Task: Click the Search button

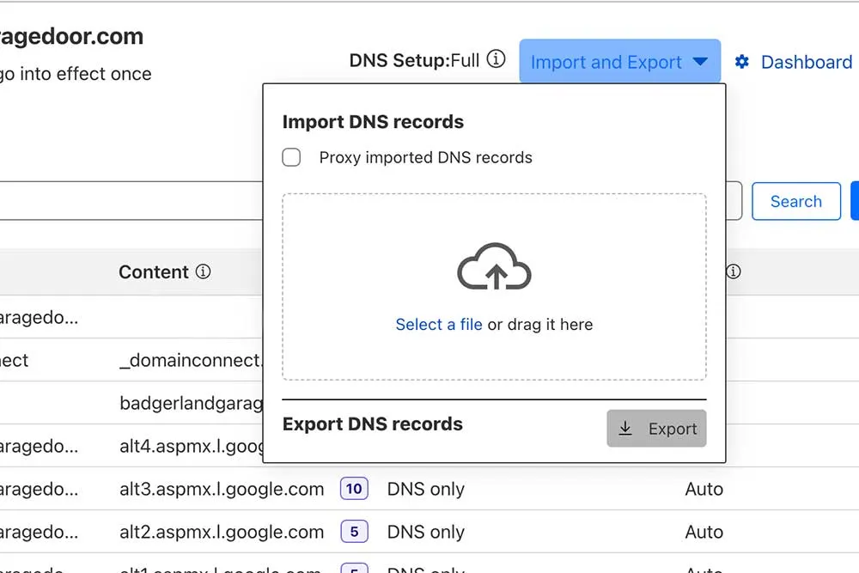Action: (795, 201)
